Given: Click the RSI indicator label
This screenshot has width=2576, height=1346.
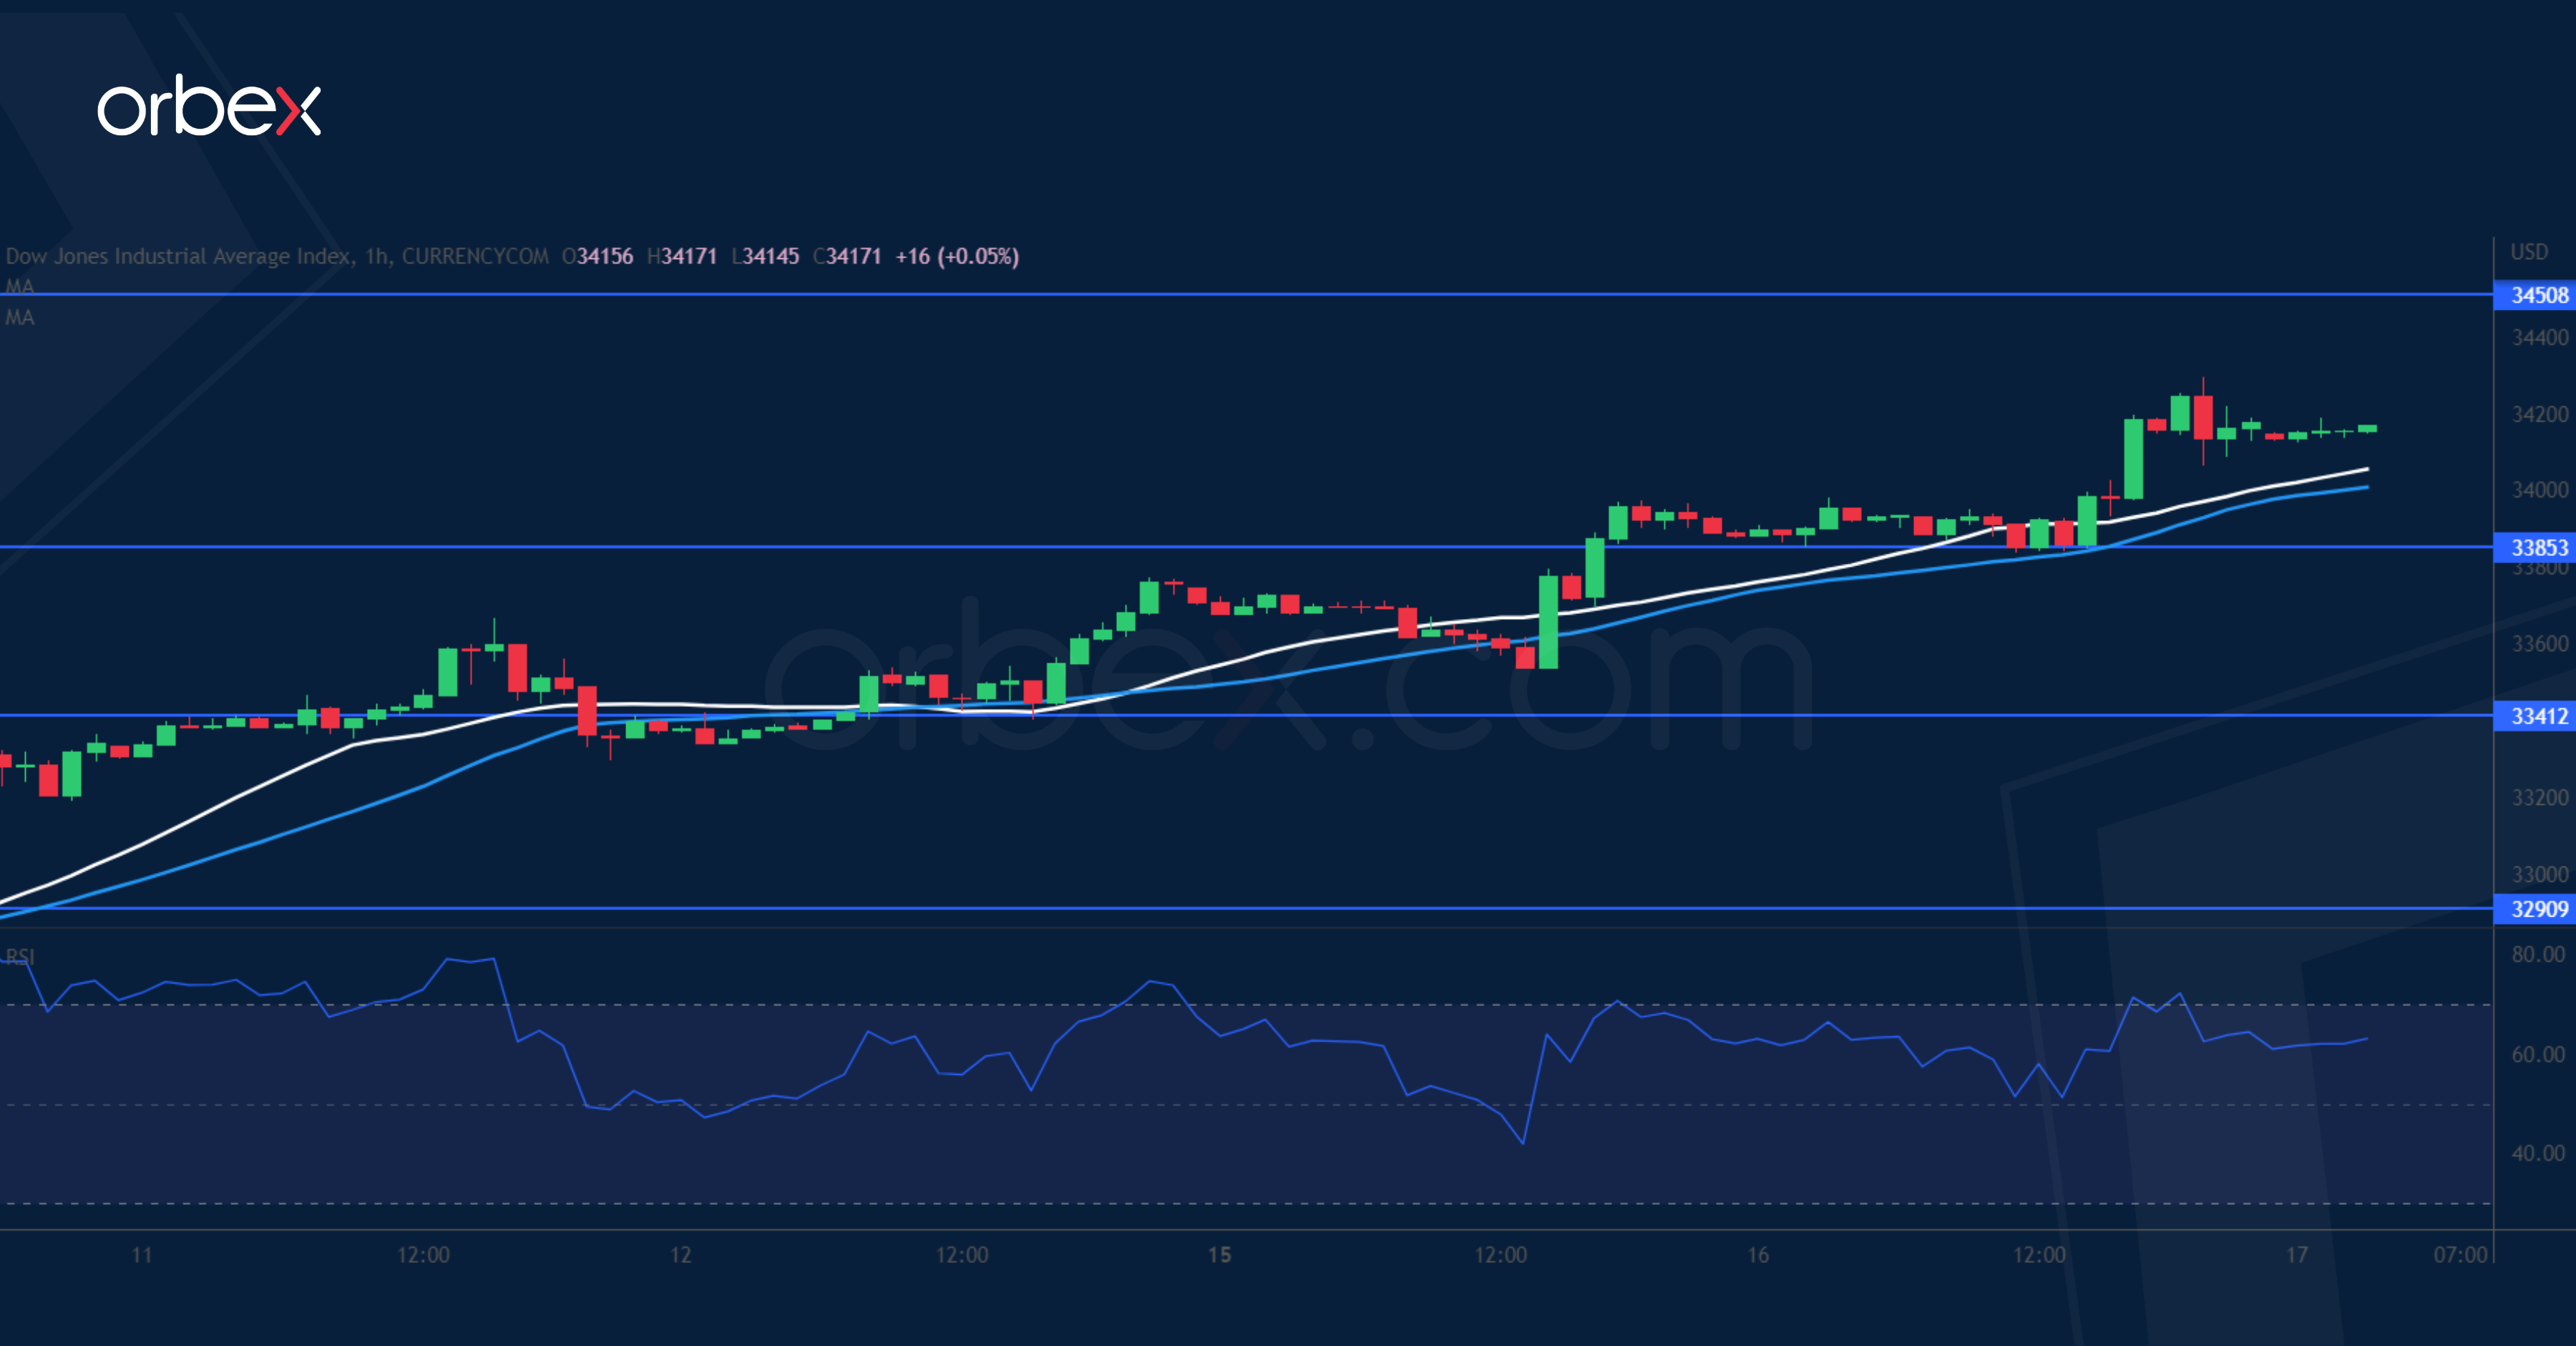Looking at the screenshot, I should point(19,957).
